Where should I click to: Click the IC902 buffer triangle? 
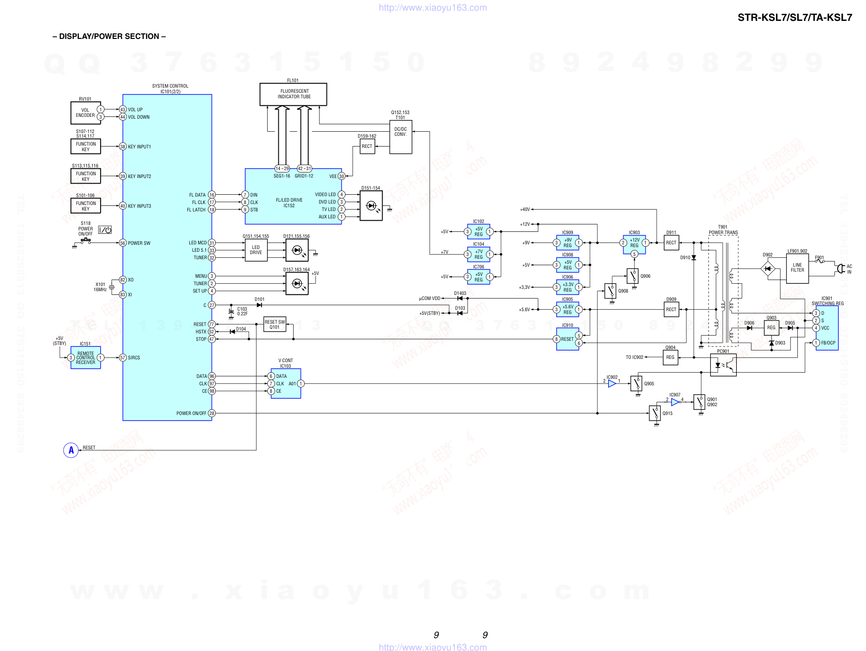coord(612,384)
